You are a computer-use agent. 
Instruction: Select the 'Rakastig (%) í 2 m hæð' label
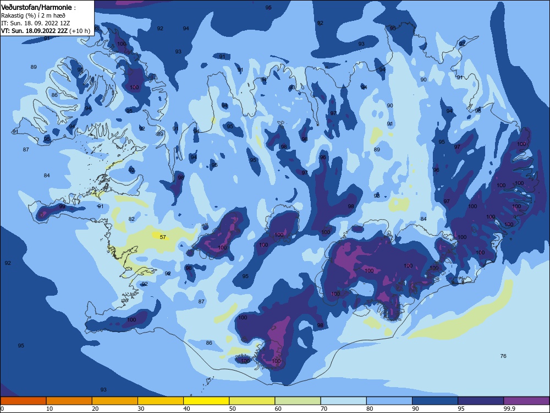33,15
